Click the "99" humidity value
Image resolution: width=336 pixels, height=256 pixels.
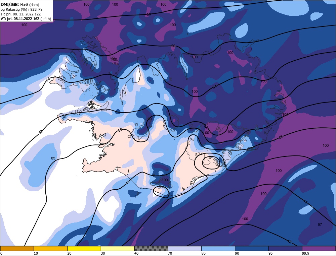150,119
